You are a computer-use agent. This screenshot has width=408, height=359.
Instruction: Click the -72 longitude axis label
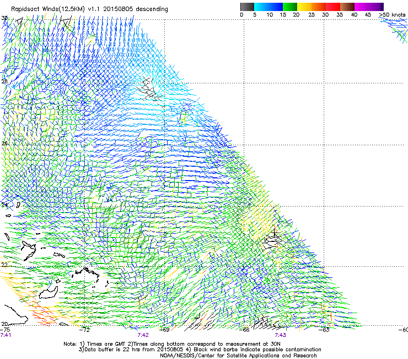click(x=85, y=330)
